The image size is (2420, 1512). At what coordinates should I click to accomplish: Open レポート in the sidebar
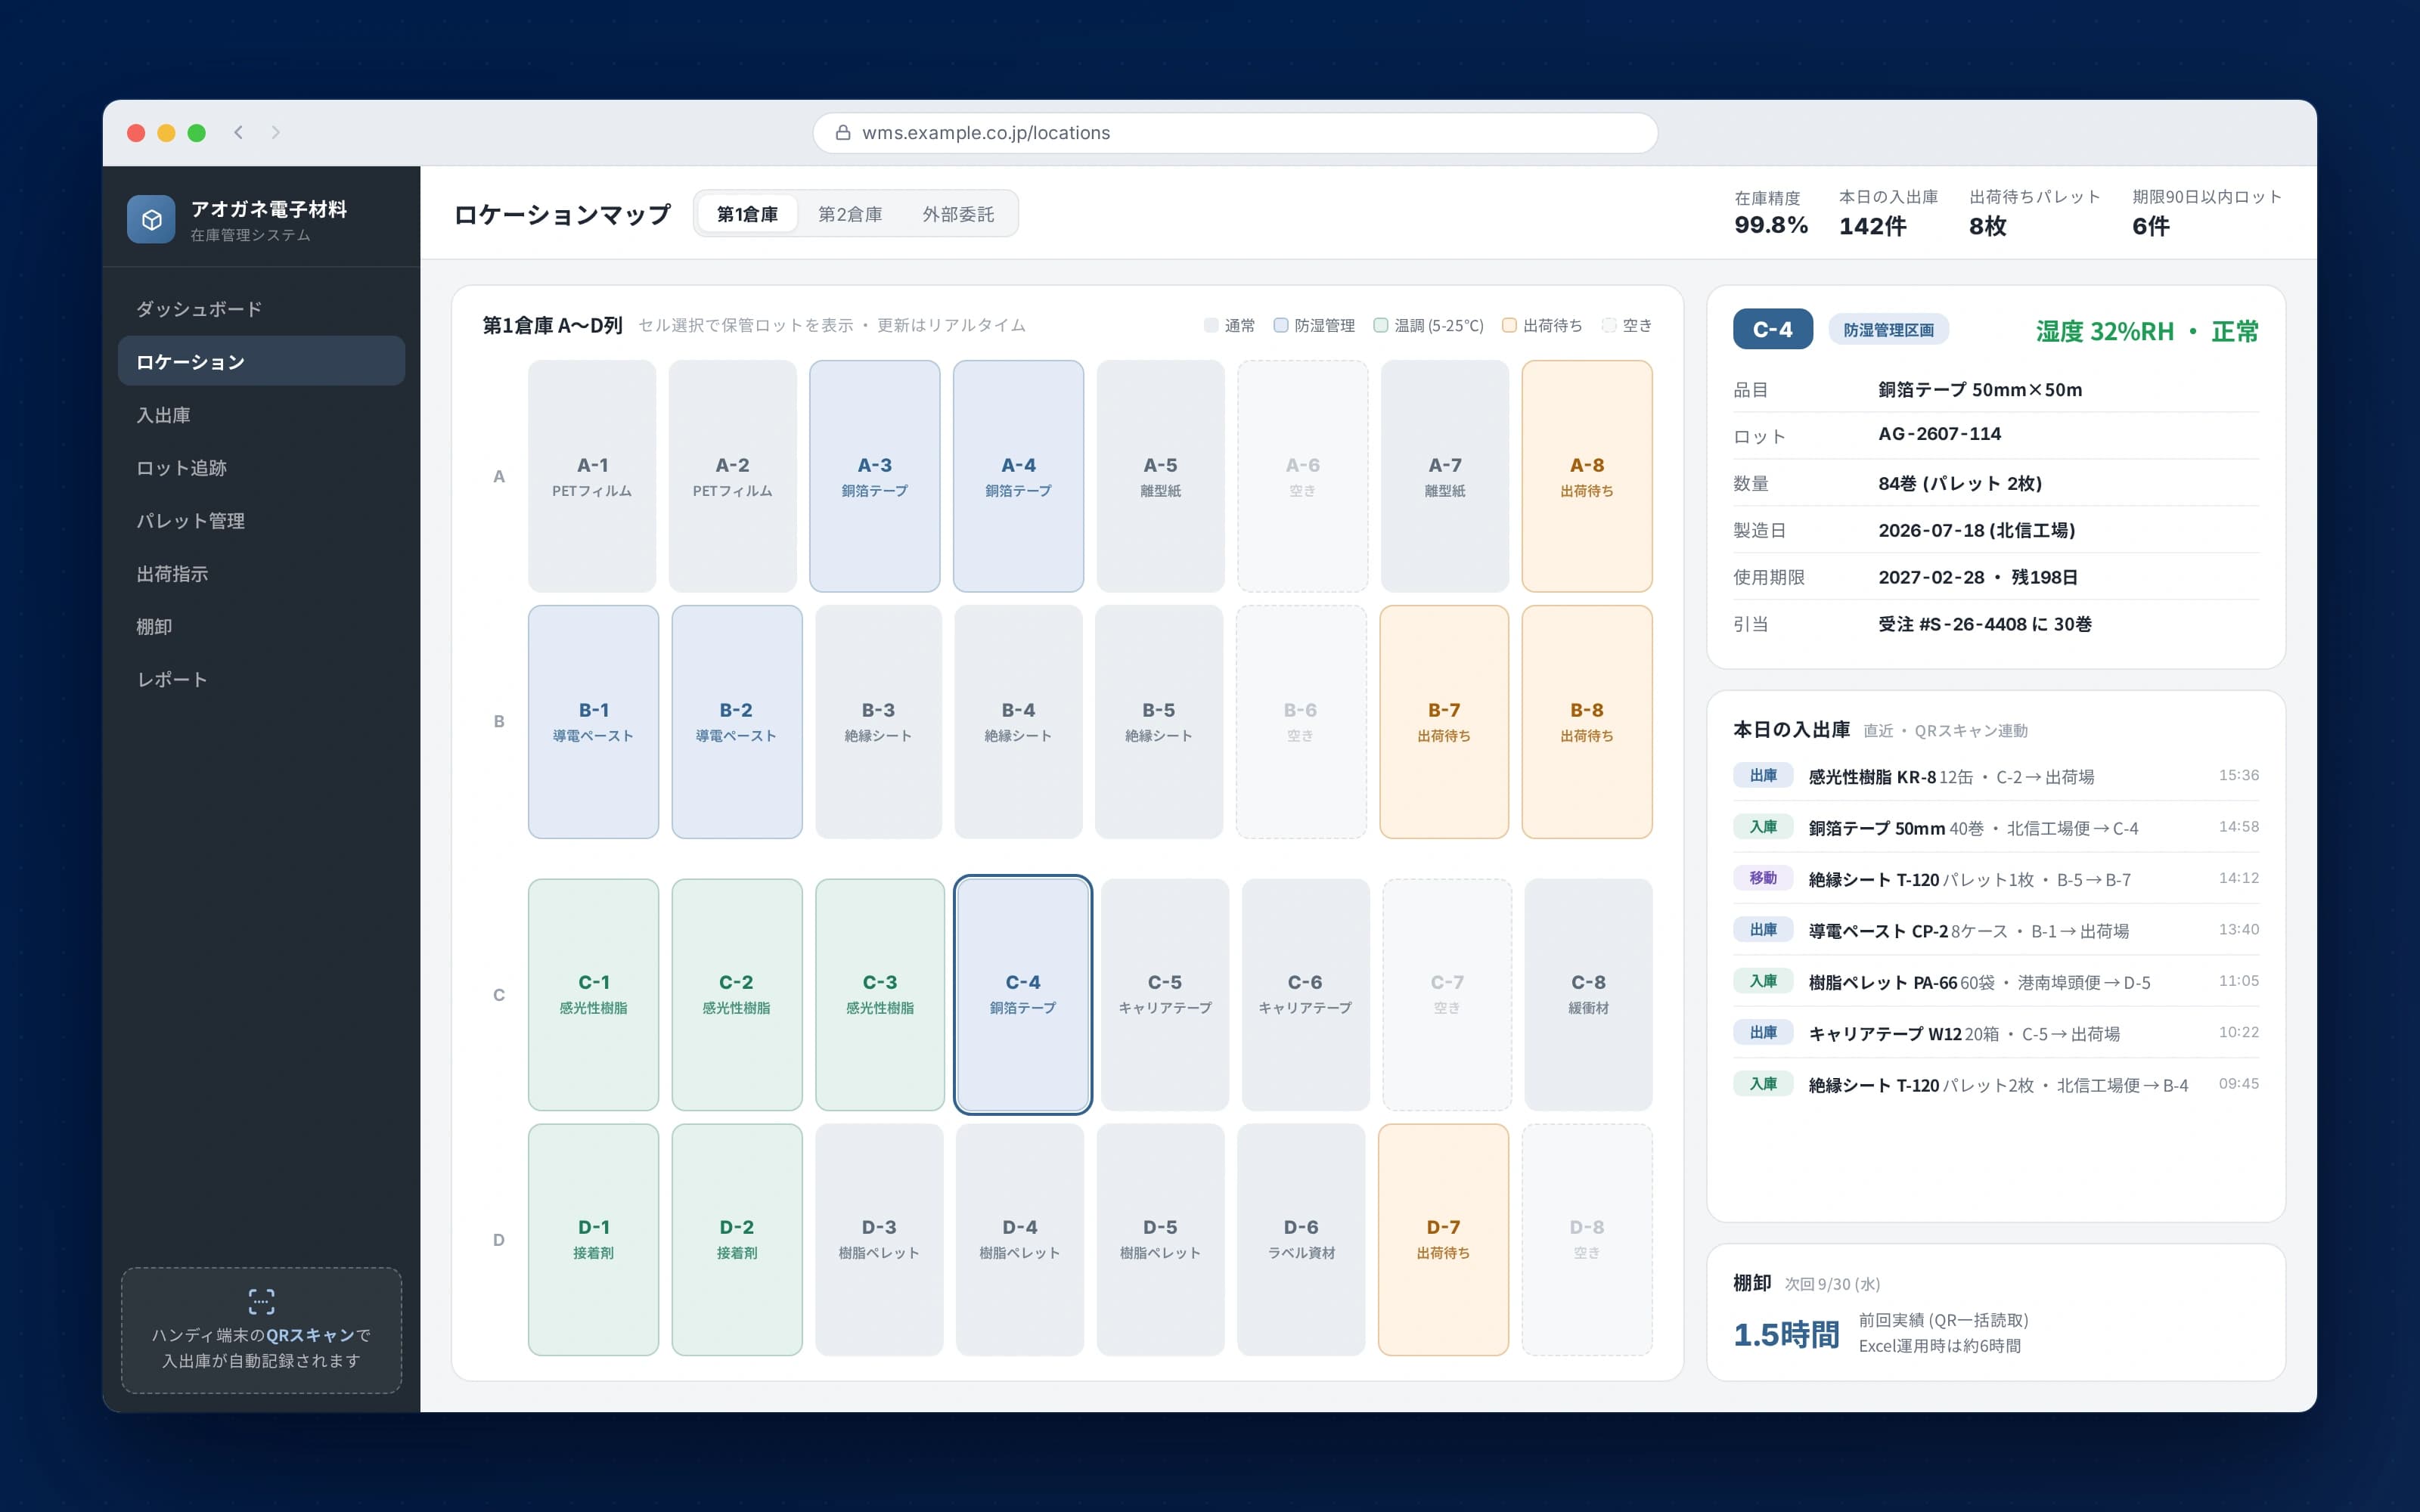(261, 680)
